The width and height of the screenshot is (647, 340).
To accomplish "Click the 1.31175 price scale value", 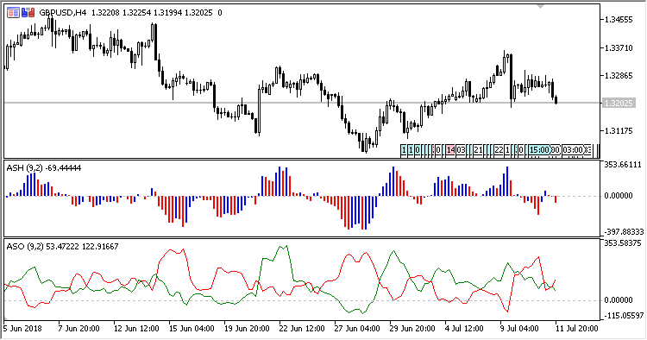I will pos(619,131).
